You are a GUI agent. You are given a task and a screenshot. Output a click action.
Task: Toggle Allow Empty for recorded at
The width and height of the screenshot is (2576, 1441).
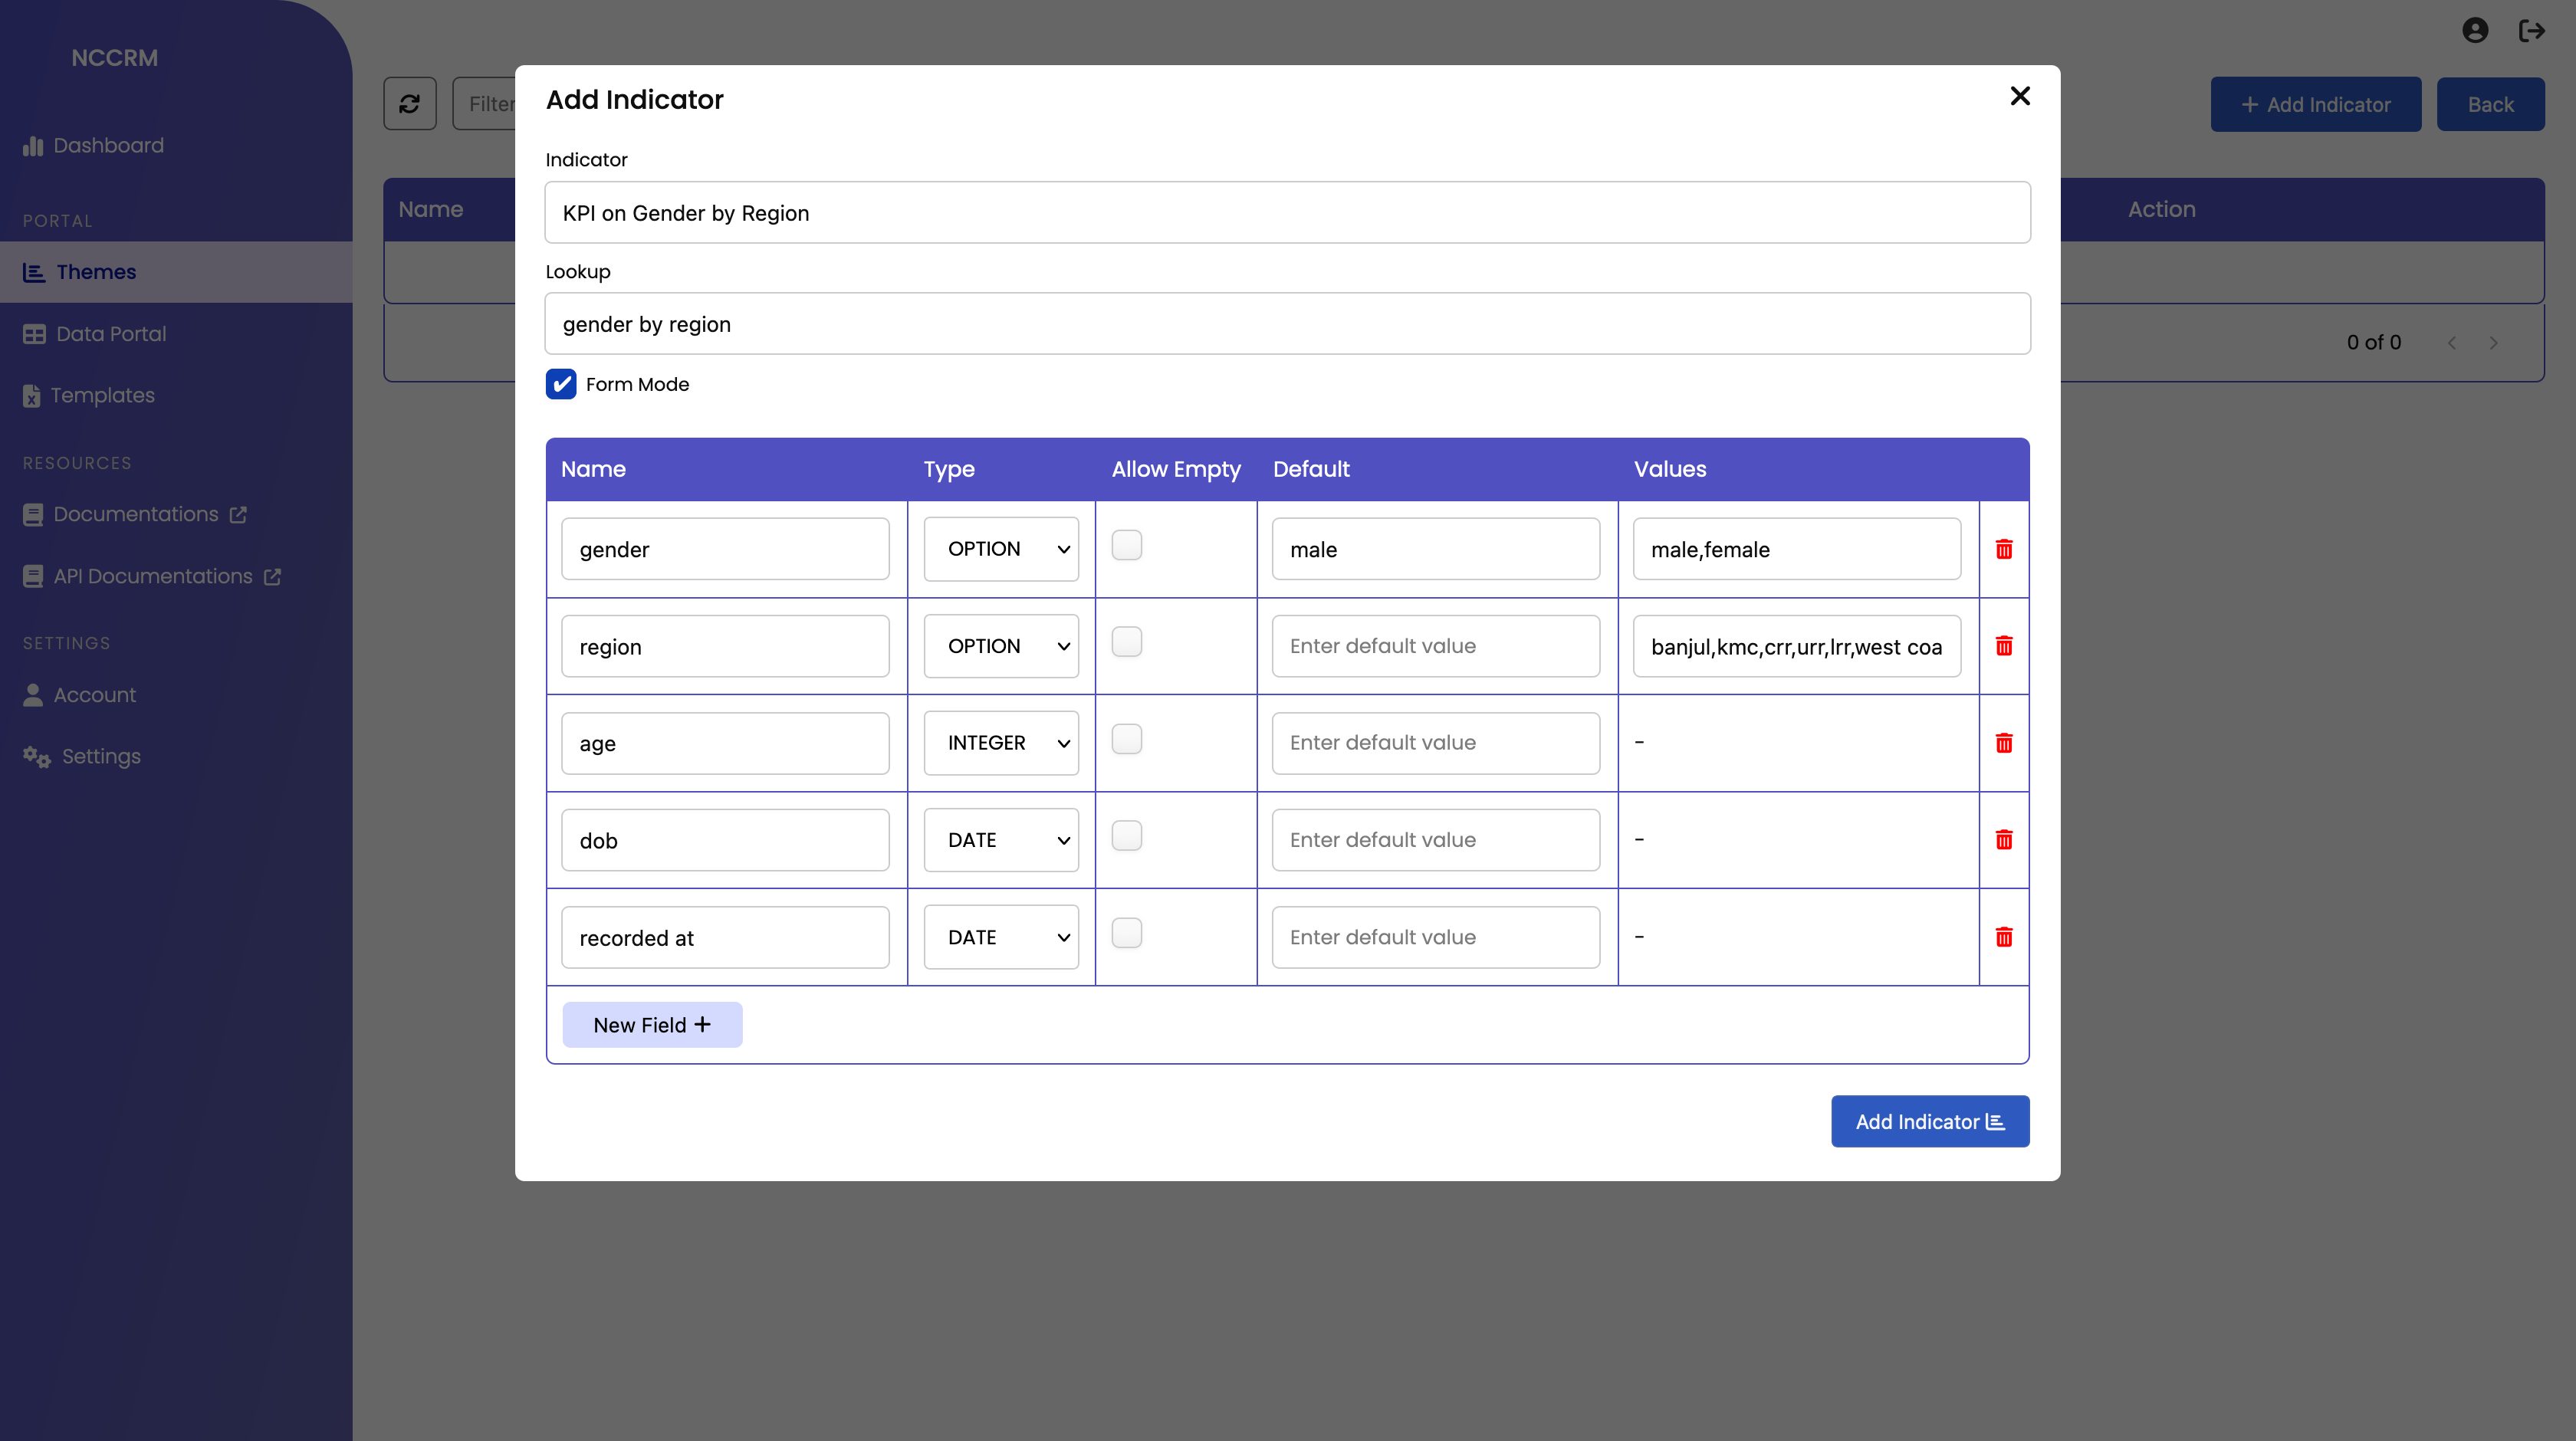pyautogui.click(x=1127, y=933)
